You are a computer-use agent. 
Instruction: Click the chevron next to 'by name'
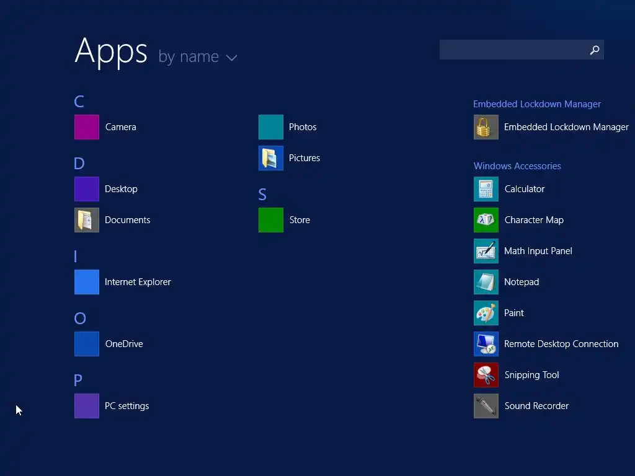click(231, 58)
